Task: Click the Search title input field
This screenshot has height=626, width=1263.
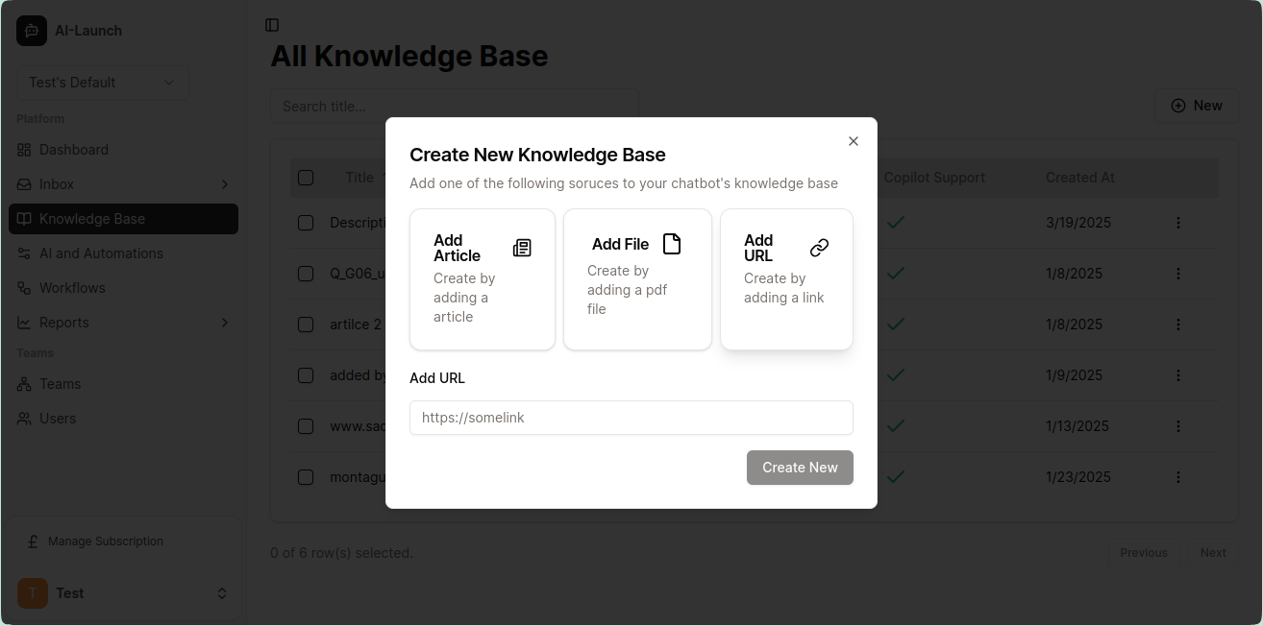Action: [455, 107]
